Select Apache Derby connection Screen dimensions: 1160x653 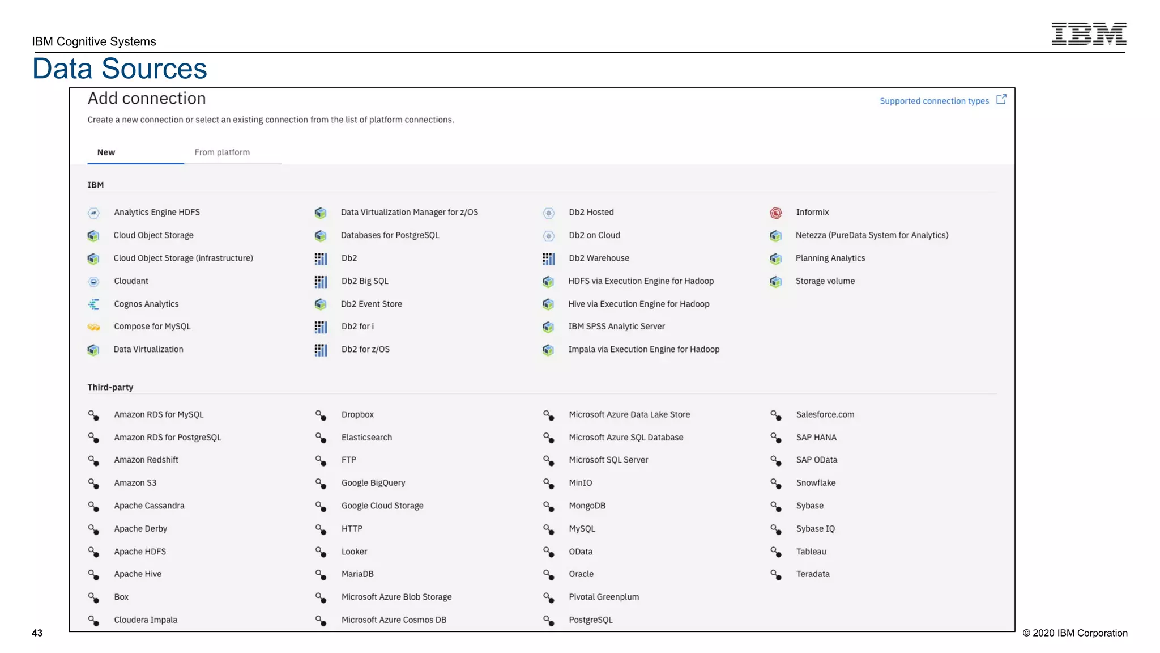(x=140, y=528)
